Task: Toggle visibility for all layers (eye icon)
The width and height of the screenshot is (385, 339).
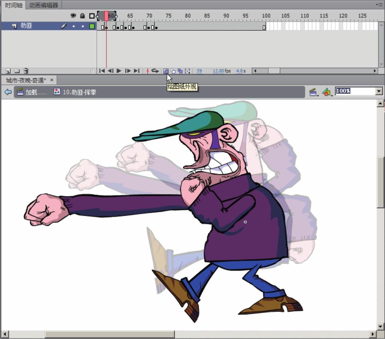Action: pyautogui.click(x=73, y=16)
